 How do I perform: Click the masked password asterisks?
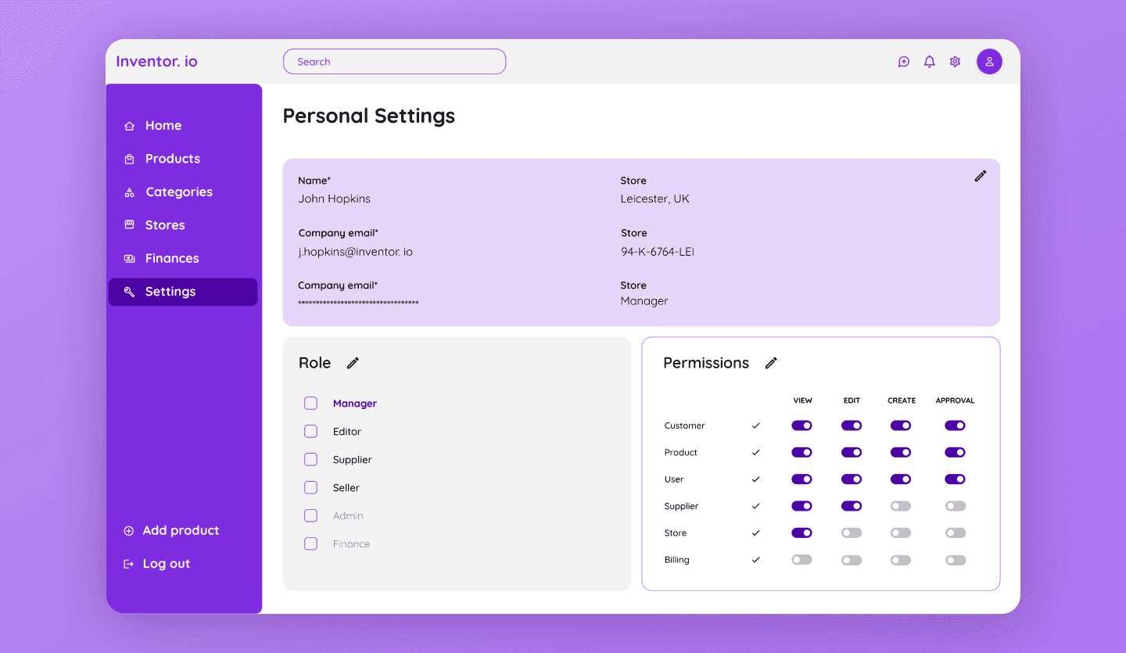[358, 303]
